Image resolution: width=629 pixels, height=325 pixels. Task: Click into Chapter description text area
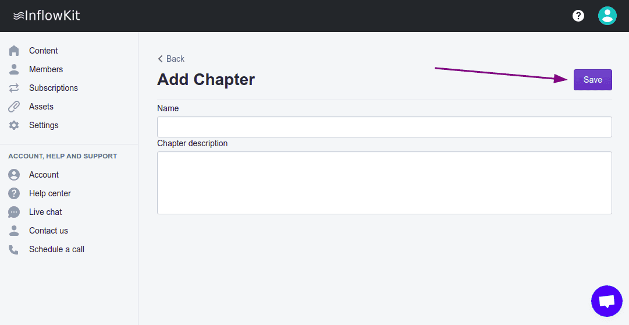point(384,183)
